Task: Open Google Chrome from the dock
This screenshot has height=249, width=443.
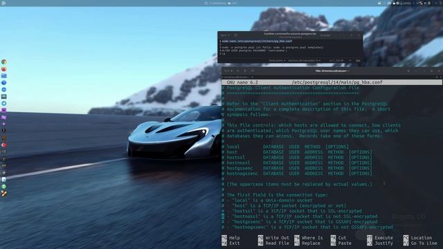Action: (4, 62)
